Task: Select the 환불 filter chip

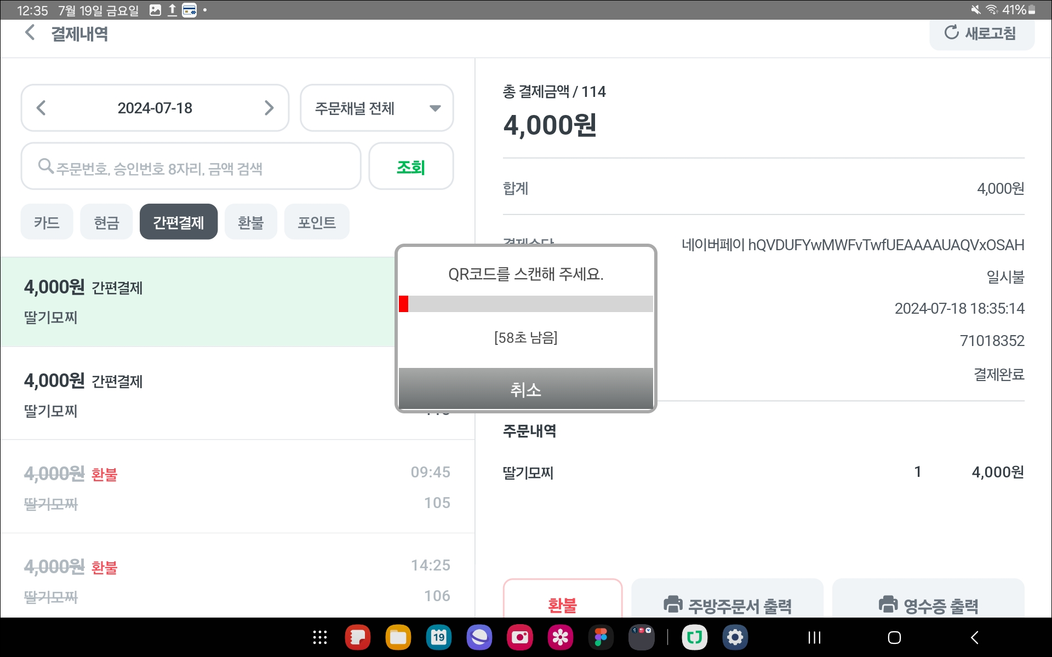Action: 251,222
